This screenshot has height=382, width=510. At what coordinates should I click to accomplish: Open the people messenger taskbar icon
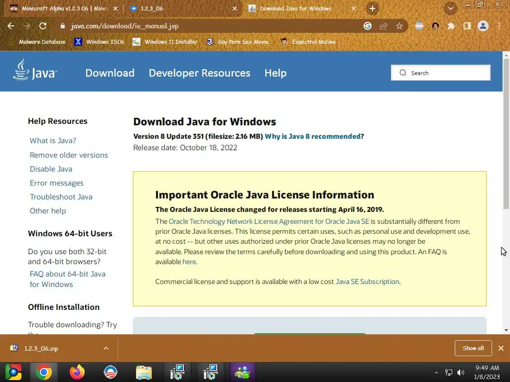tap(243, 372)
